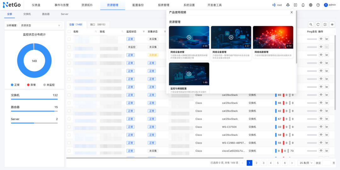340x170 pixels.
Task: Open the root organization selector
Action: click(277, 5)
